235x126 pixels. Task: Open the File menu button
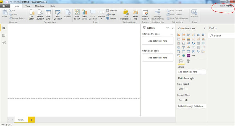tap(5, 6)
